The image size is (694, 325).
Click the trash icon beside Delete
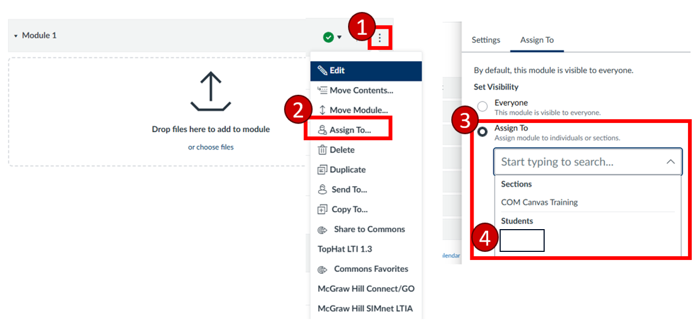click(x=322, y=150)
